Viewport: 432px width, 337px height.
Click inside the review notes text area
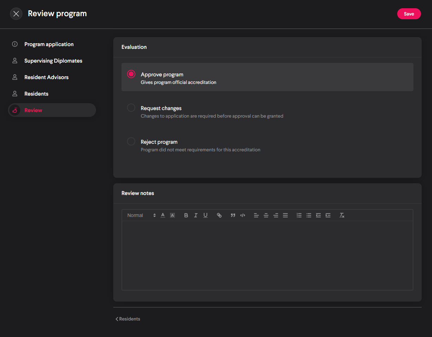267,255
